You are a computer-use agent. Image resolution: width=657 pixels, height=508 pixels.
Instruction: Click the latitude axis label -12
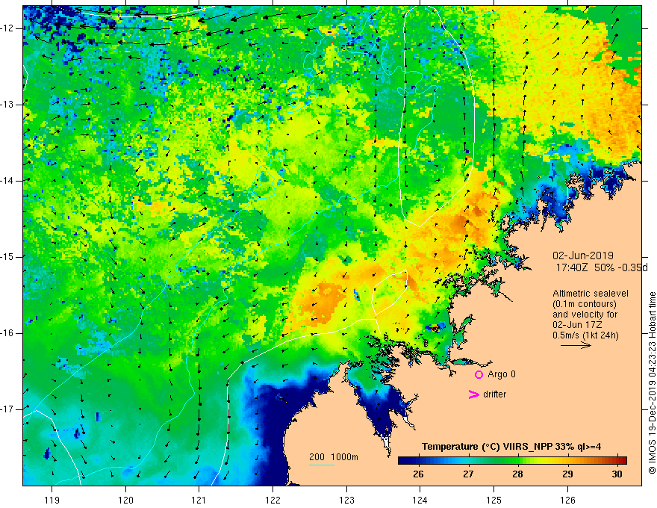8,28
